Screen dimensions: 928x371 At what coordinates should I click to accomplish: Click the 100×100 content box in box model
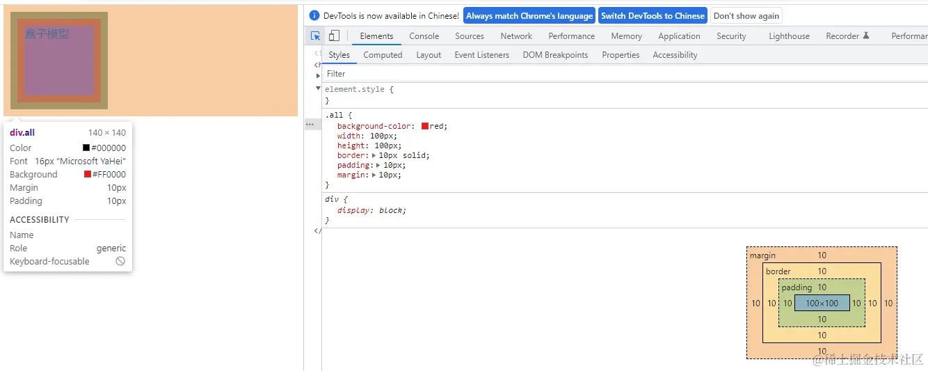822,303
